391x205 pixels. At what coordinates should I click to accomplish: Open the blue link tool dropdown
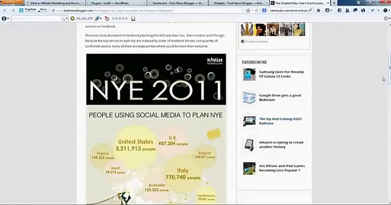[98, 19]
